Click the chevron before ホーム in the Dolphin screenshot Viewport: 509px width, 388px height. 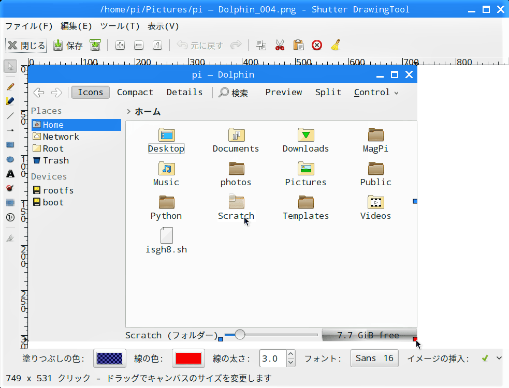(128, 112)
